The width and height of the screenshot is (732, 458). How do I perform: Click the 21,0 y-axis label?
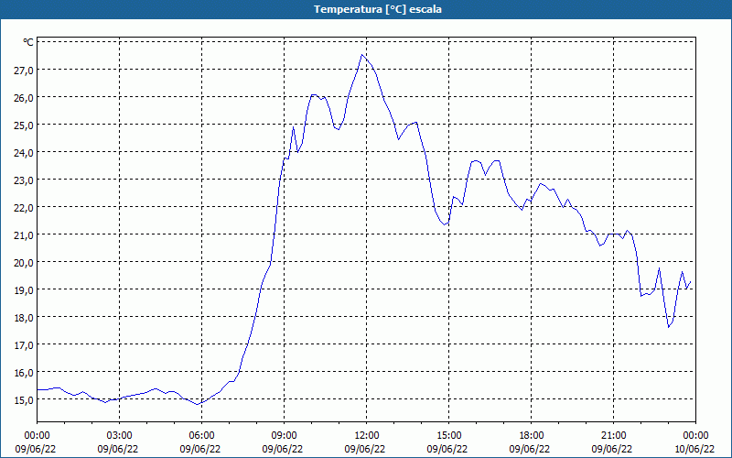click(x=24, y=235)
